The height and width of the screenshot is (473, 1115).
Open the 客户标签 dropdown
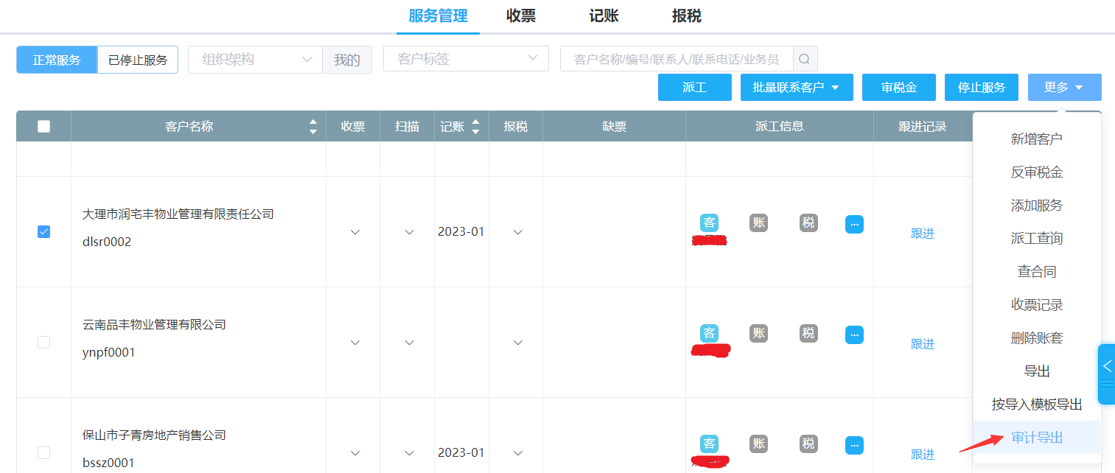[466, 59]
